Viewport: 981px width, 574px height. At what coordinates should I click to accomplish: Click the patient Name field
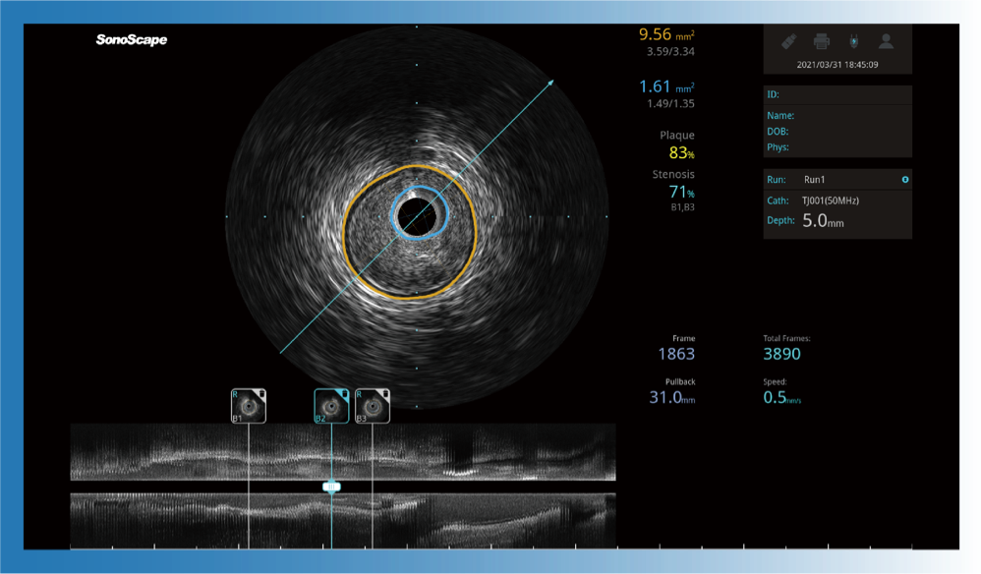(837, 116)
